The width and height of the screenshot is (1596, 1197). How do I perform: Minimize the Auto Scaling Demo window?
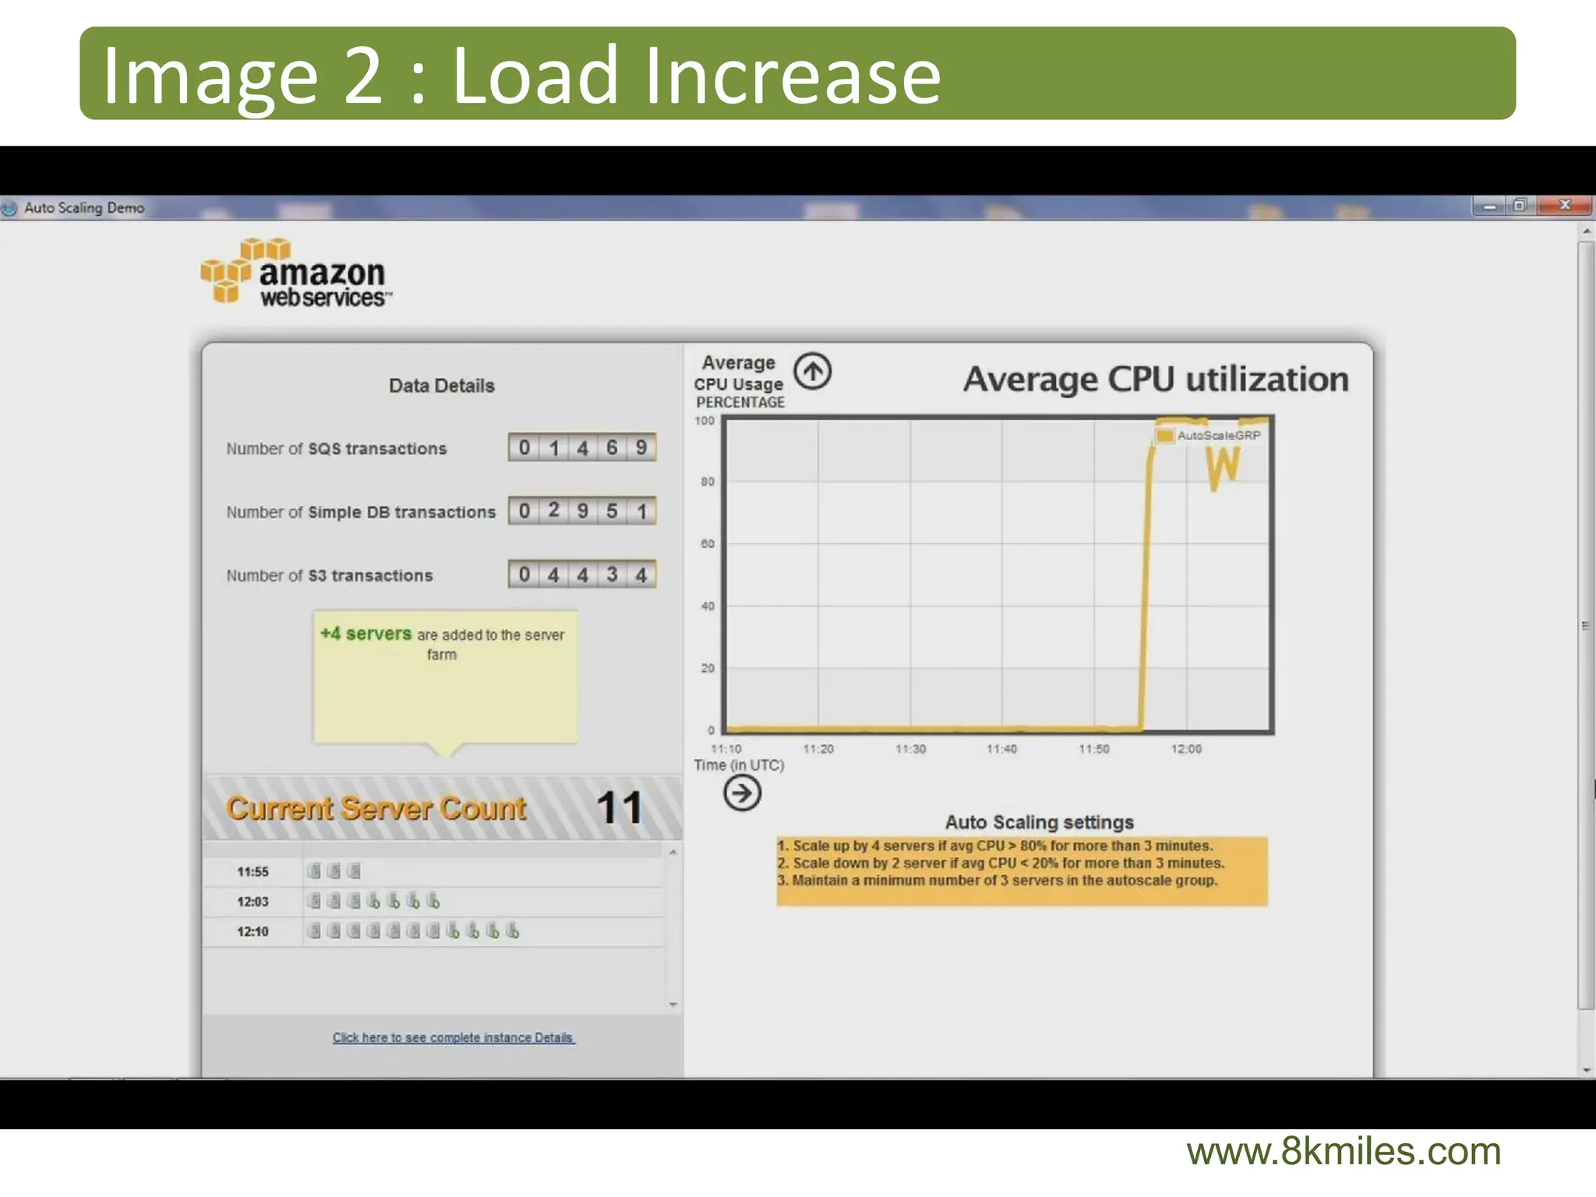[x=1489, y=206]
